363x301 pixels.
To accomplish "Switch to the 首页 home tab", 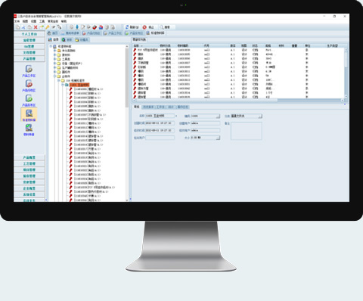I will point(53,33).
